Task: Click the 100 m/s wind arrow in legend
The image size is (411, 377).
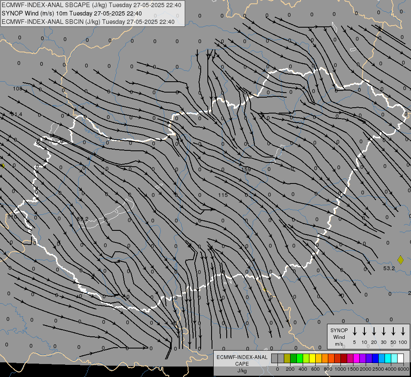Action: pos(403,331)
